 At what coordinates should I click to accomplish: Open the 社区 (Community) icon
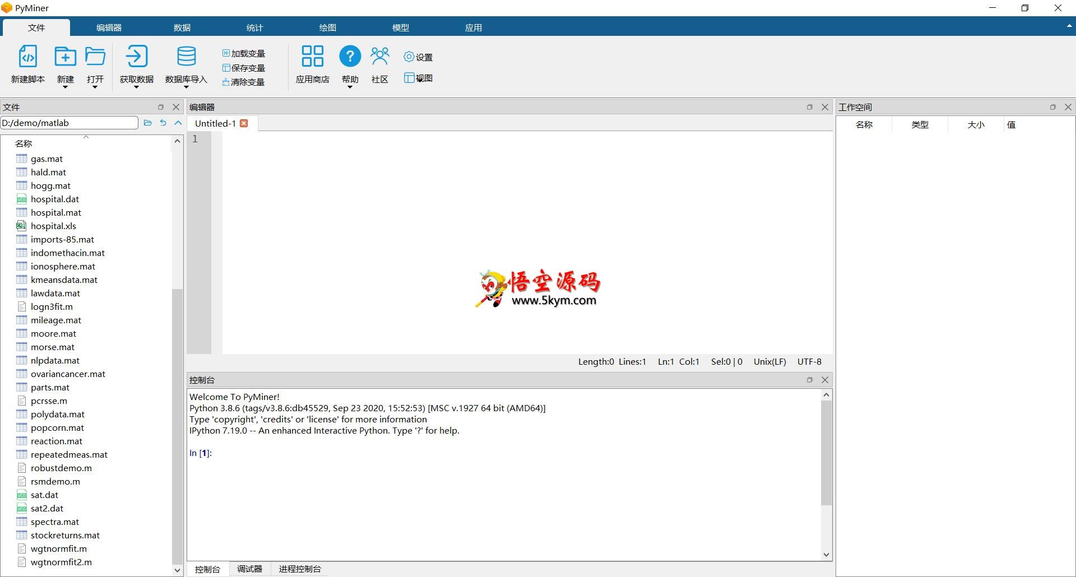[379, 57]
